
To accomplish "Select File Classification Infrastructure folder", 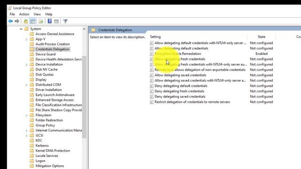I will point(58,105).
